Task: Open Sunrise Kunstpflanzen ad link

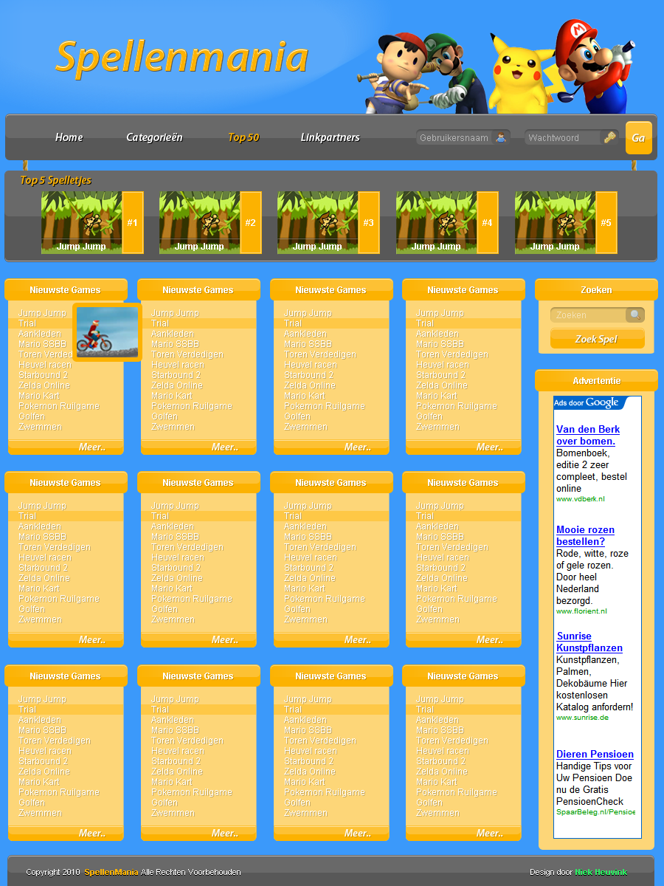Action: click(x=589, y=642)
